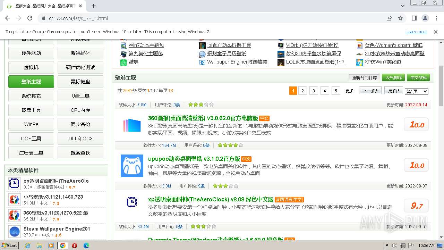Select the 系统优化 category
The height and width of the screenshot is (250, 444).
(x=80, y=53)
